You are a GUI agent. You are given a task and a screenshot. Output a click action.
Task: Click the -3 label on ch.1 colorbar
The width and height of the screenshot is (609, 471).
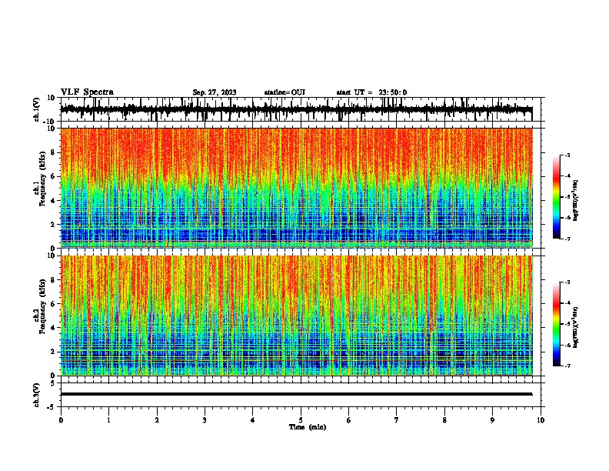point(567,155)
